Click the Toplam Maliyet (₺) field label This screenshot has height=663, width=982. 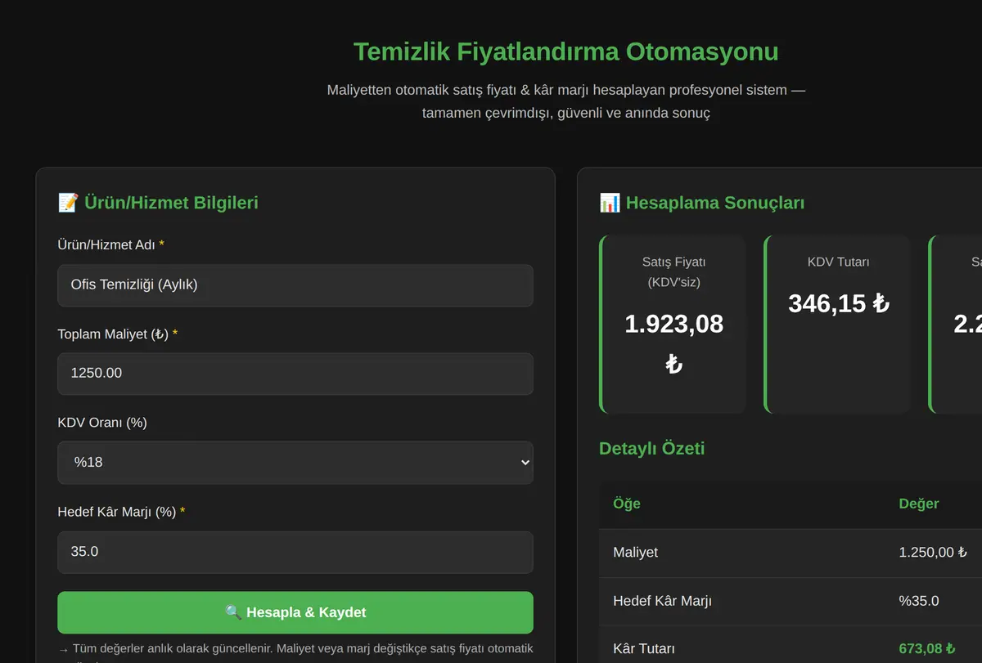click(117, 334)
